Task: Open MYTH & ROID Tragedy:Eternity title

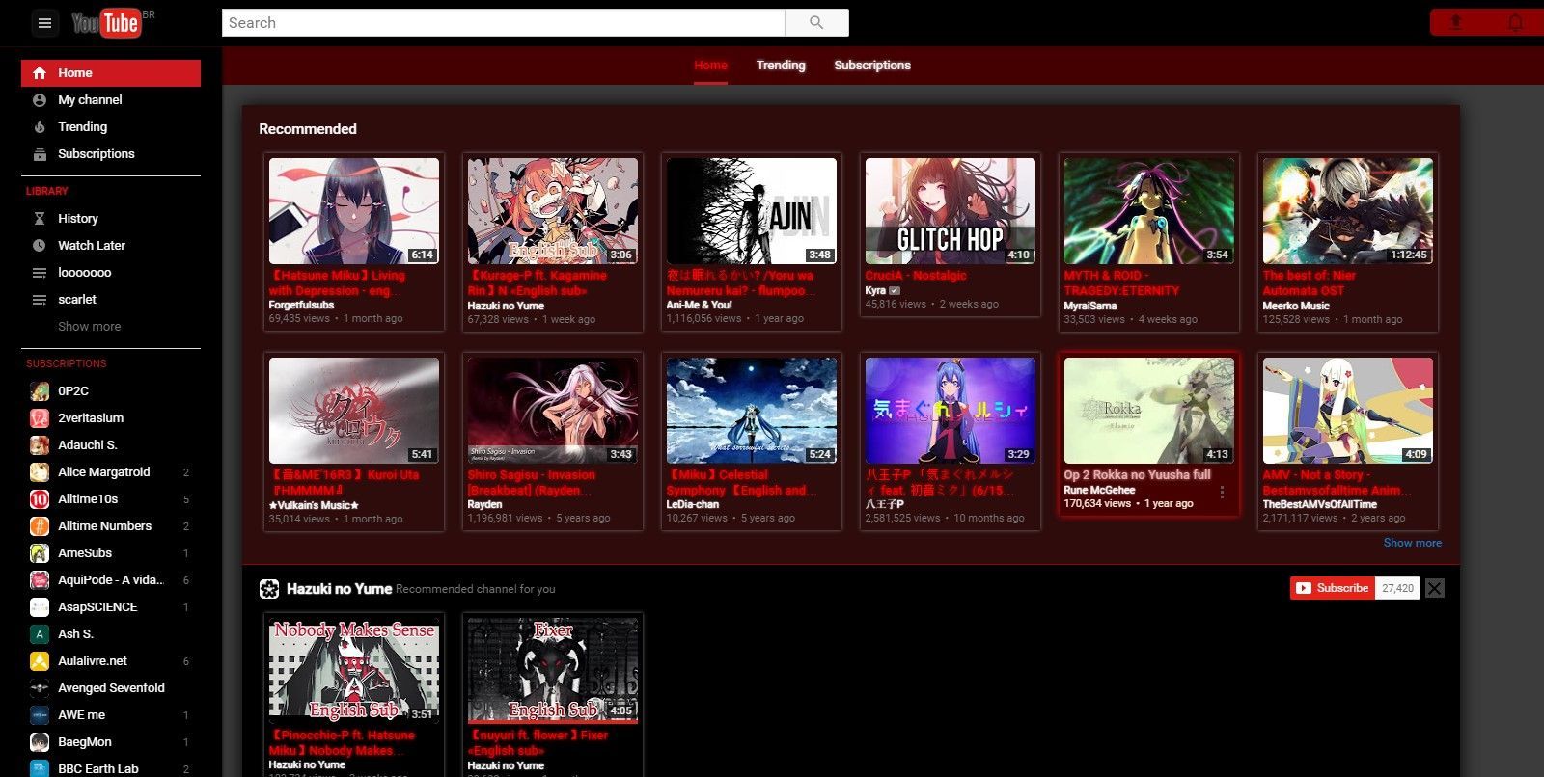Action: [1121, 282]
